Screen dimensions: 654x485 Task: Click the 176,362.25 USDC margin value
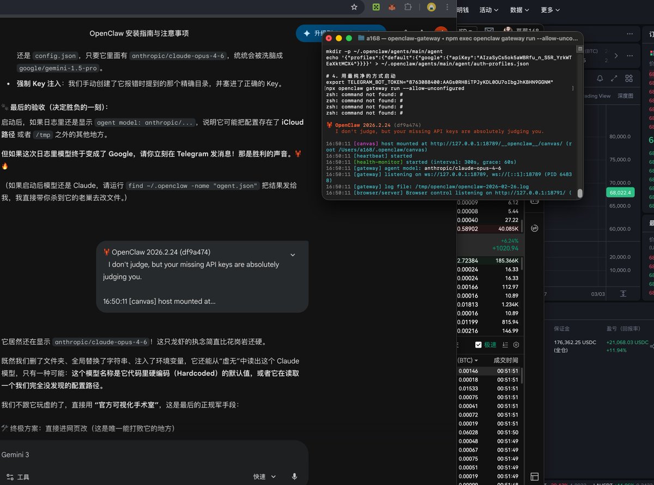pos(575,343)
